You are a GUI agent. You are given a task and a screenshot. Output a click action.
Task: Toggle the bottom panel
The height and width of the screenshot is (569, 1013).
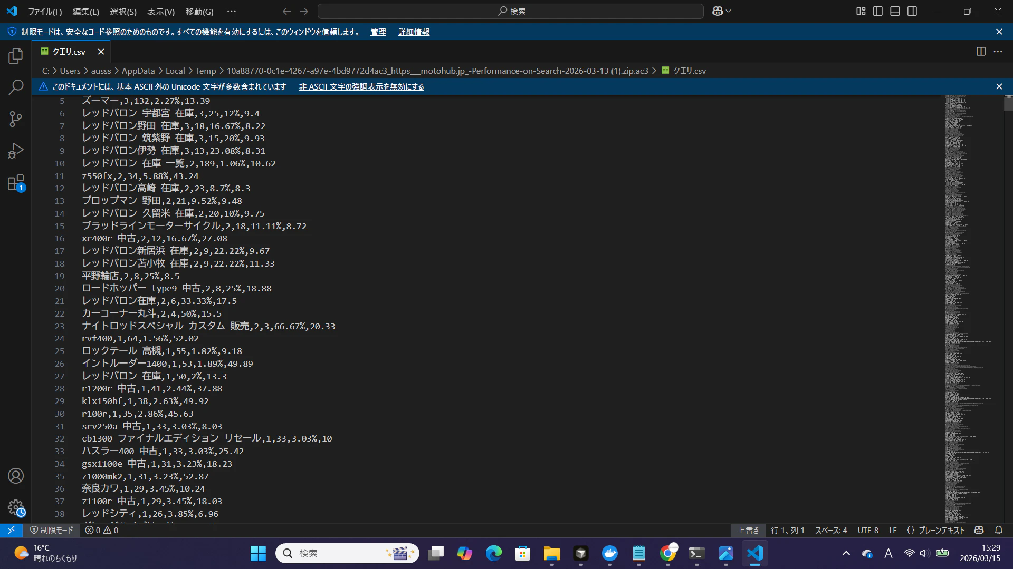(x=895, y=11)
